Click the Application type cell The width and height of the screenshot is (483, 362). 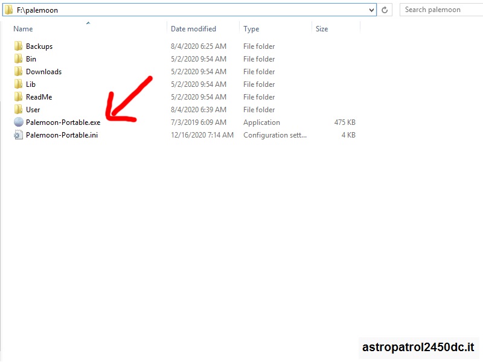click(261, 122)
